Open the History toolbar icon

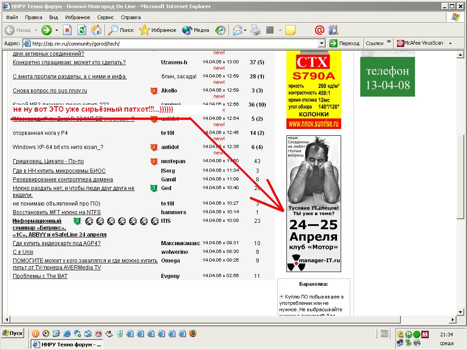[x=220, y=30]
